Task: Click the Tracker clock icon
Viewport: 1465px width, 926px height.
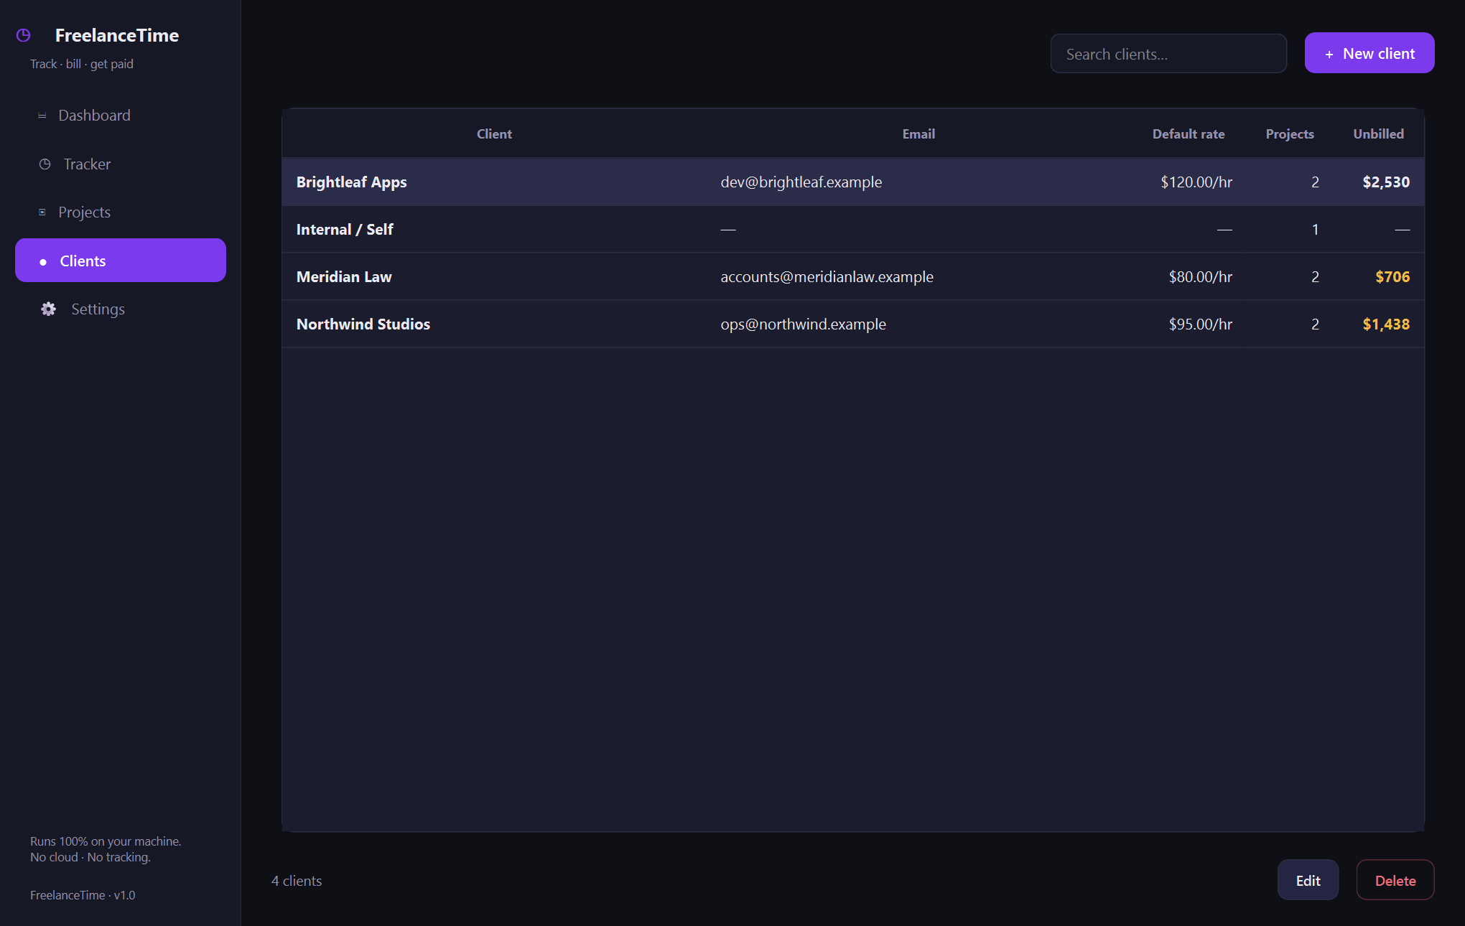Action: [45, 164]
